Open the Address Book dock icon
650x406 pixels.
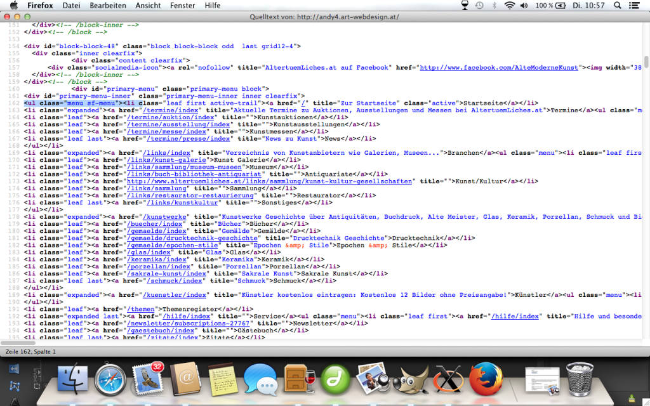(186, 381)
